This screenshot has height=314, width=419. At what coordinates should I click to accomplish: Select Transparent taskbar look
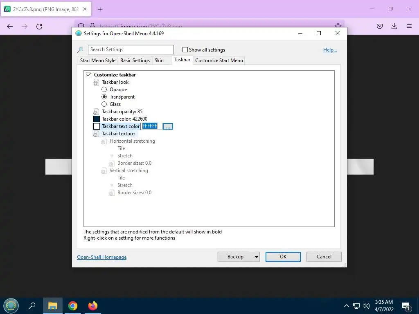tap(104, 96)
